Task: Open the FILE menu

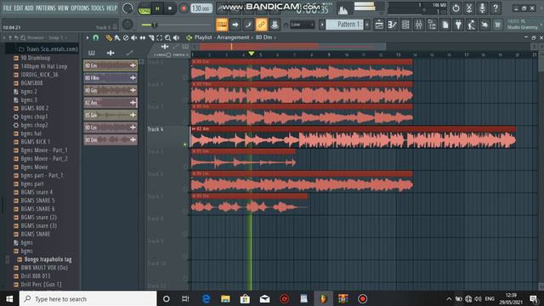Action: (x=8, y=8)
